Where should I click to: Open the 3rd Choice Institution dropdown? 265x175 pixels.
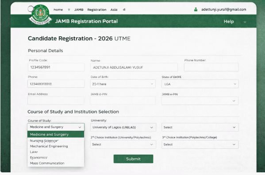[x=200, y=144]
